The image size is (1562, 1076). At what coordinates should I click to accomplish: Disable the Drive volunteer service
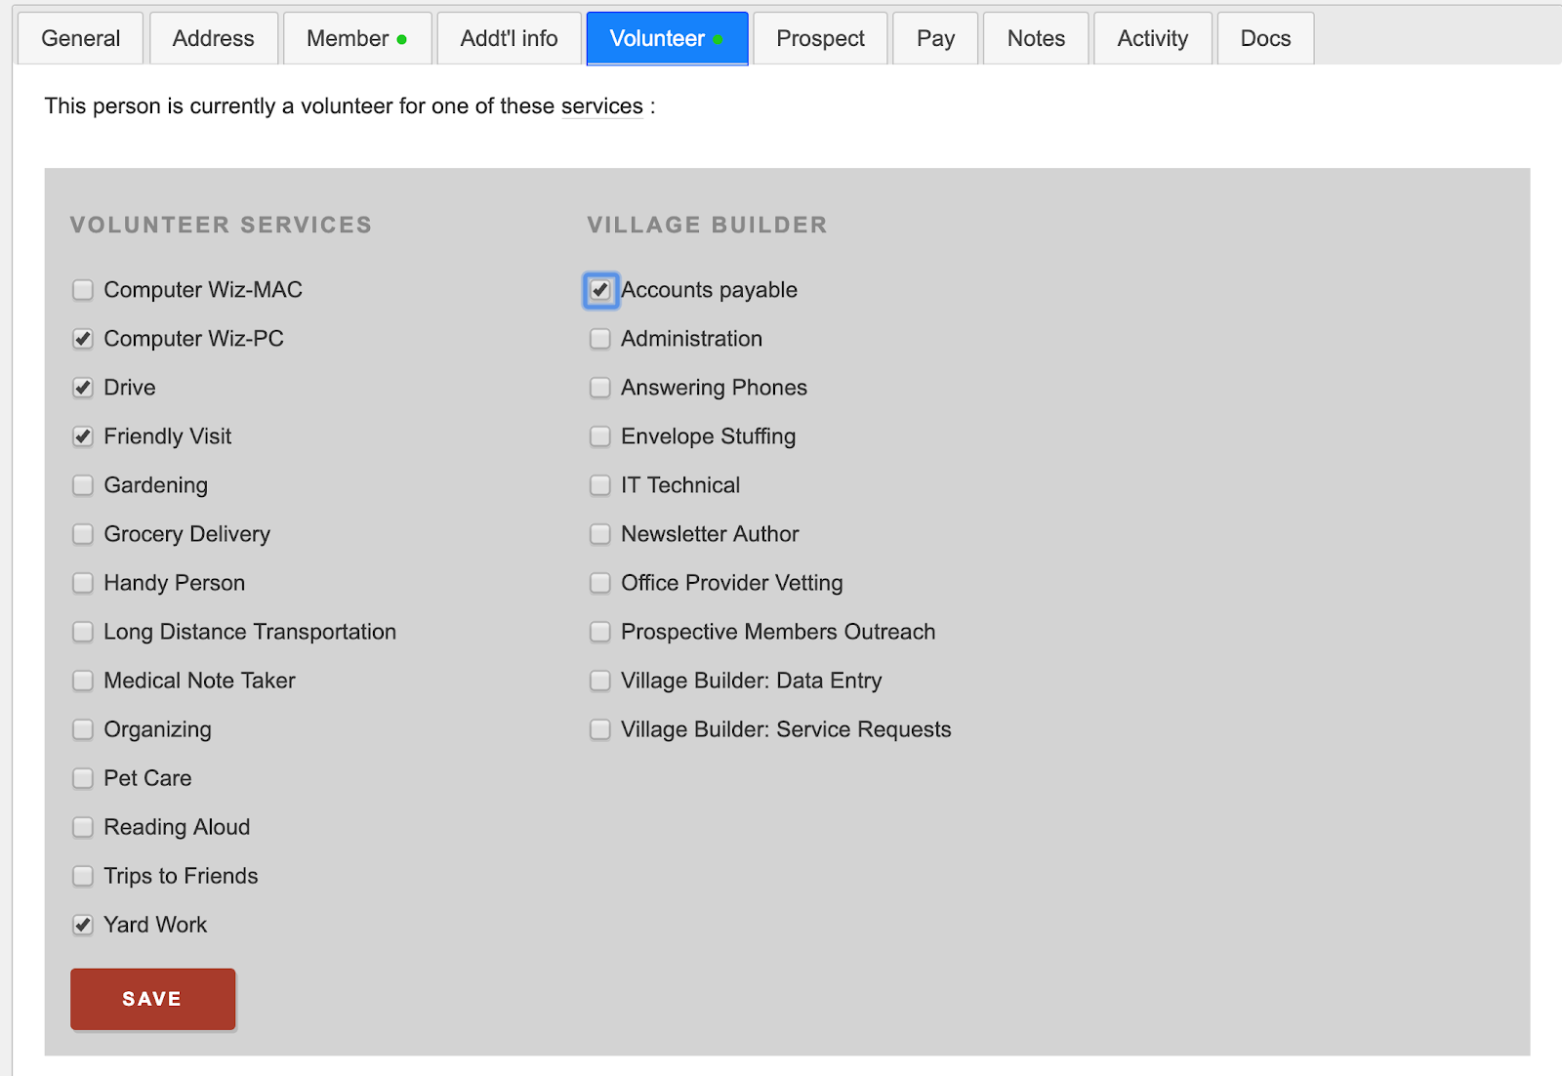pyautogui.click(x=83, y=388)
